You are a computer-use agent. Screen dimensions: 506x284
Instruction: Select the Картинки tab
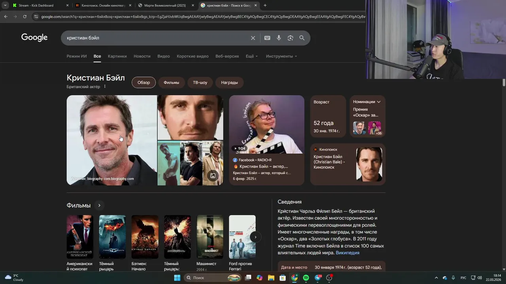point(117,56)
